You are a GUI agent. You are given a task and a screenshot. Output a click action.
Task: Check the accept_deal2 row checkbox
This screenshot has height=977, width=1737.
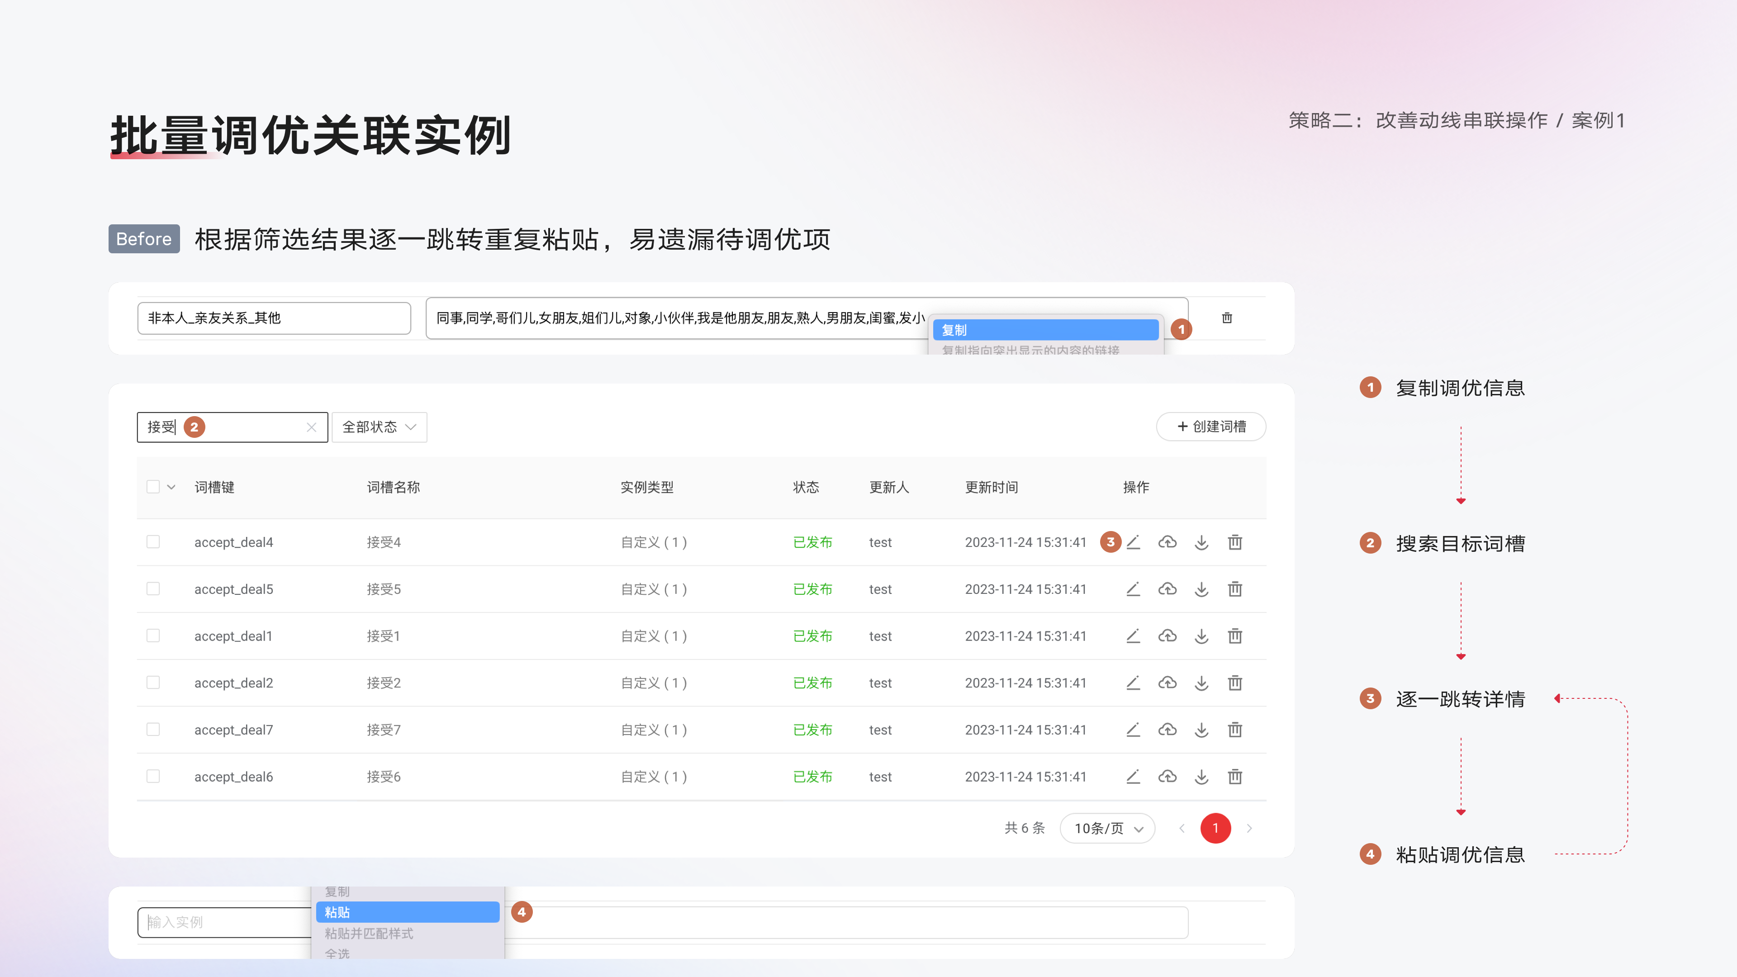pyautogui.click(x=153, y=683)
